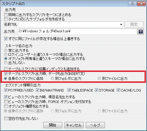The width and height of the screenshot is (147, 131).
Task: Toggle データも出力(INSERT文) checkbox
Action: 6,74
